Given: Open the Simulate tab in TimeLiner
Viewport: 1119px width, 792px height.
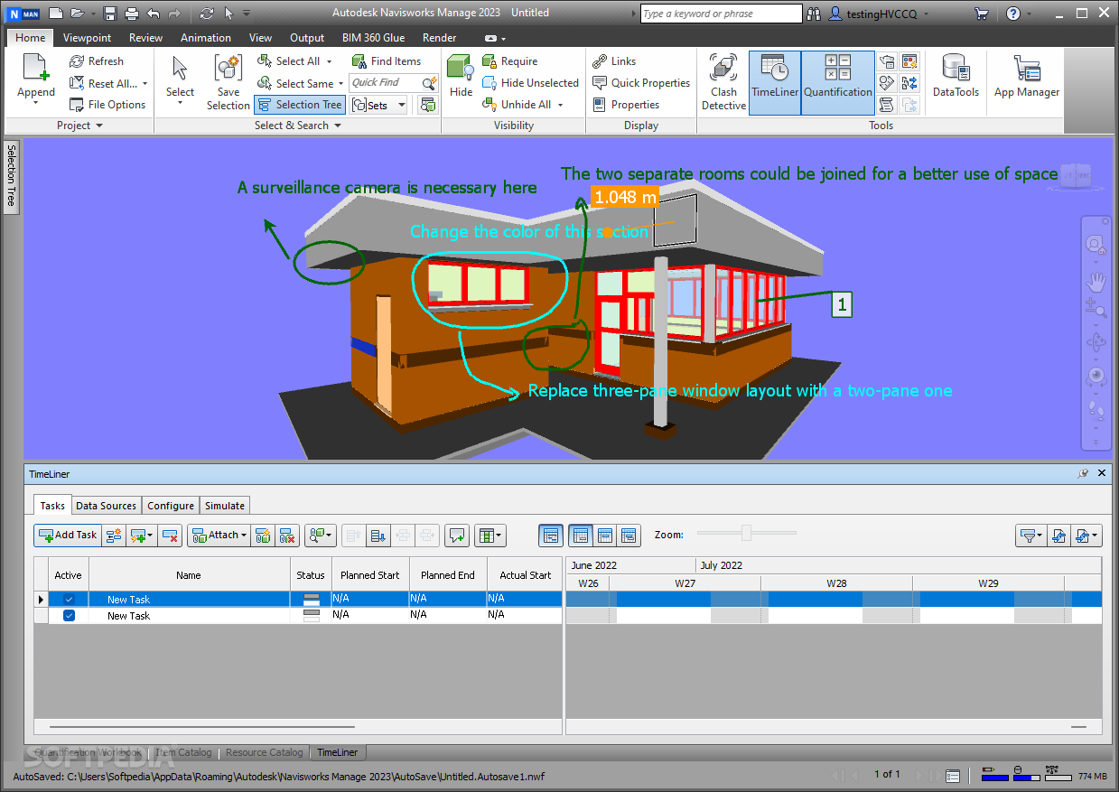Looking at the screenshot, I should coord(224,506).
